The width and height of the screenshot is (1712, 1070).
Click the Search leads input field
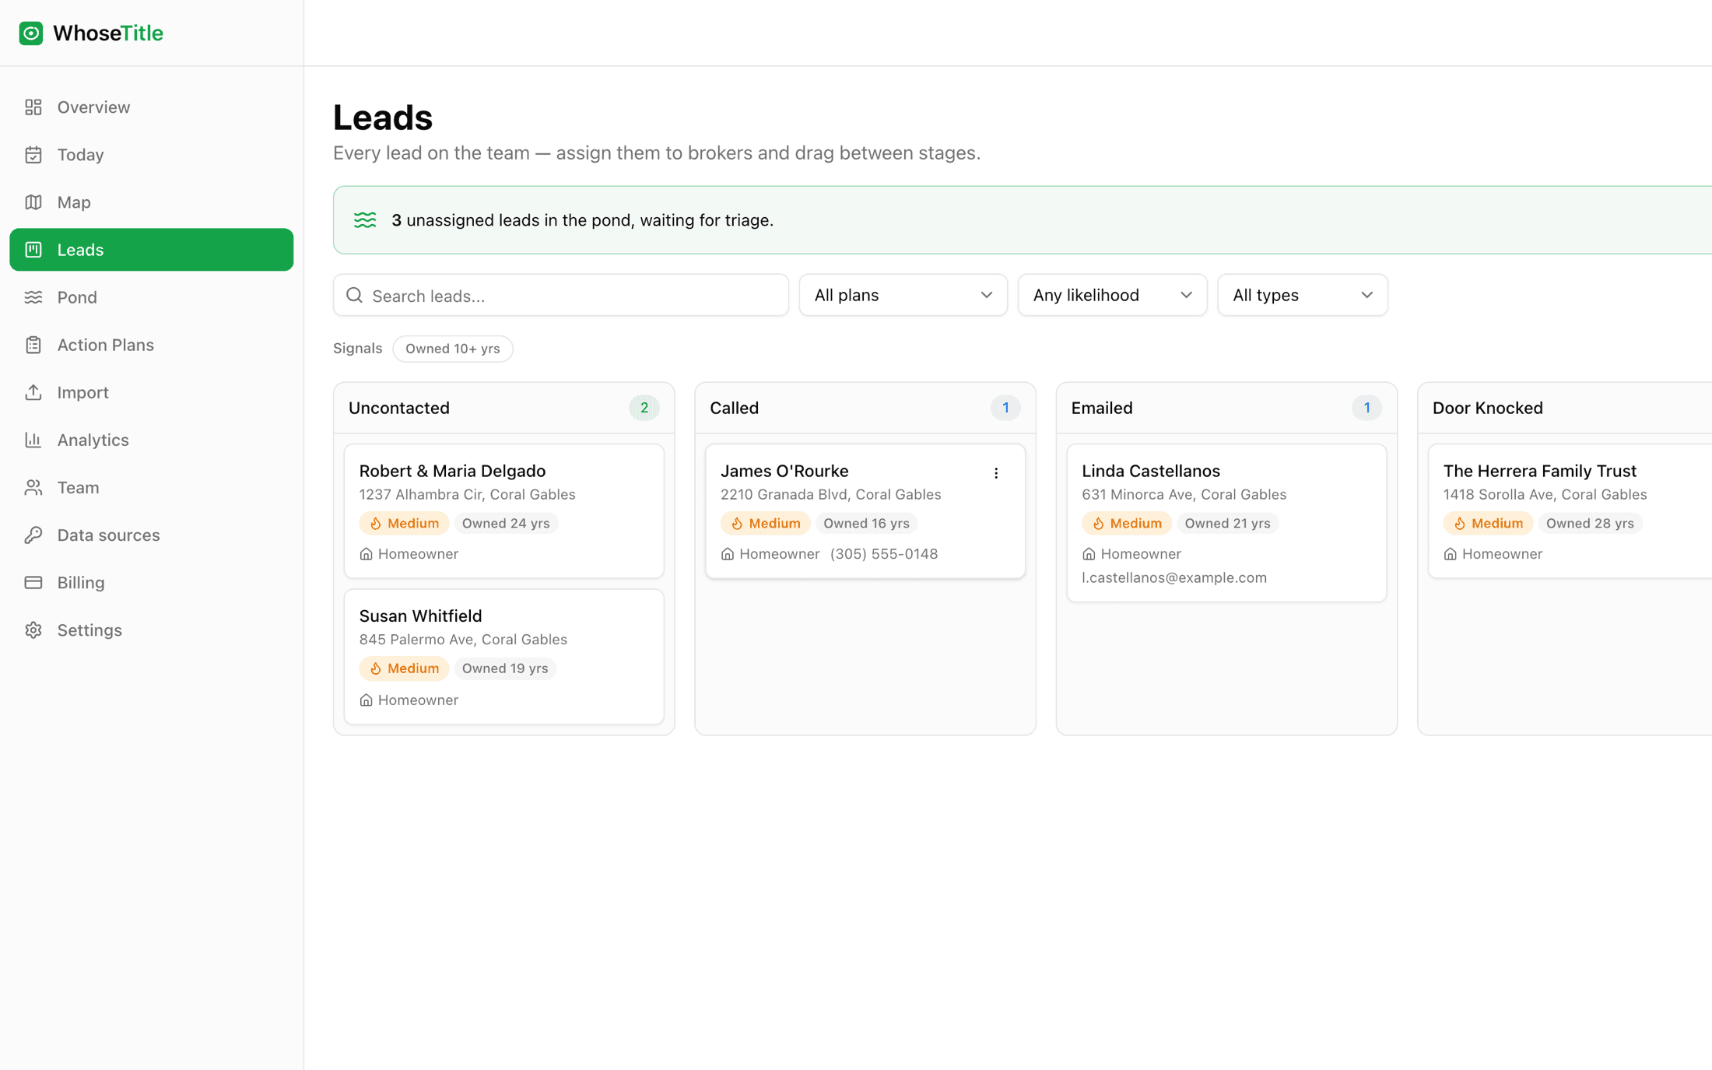click(x=560, y=295)
